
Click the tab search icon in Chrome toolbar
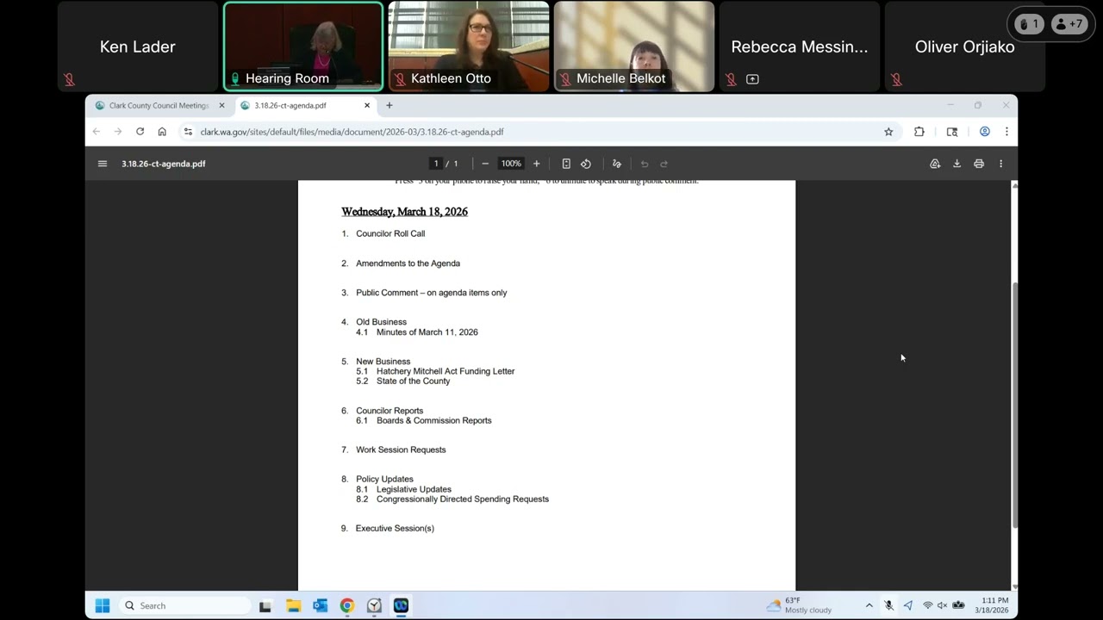[952, 132]
